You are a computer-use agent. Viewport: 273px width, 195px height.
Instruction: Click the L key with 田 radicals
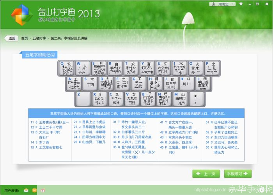(203, 83)
